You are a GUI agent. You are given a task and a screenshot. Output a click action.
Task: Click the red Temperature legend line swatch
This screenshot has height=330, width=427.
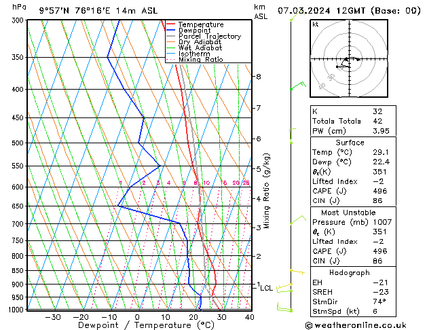(x=170, y=24)
